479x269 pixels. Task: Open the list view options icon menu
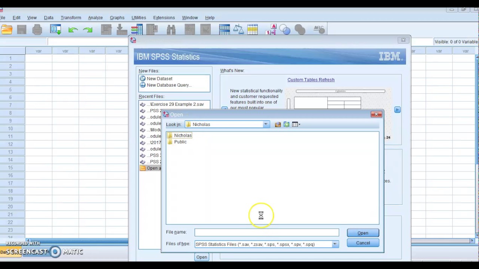coord(296,124)
